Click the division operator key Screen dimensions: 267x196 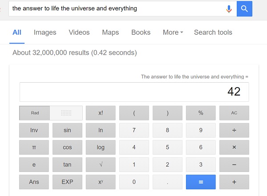[x=234, y=130]
